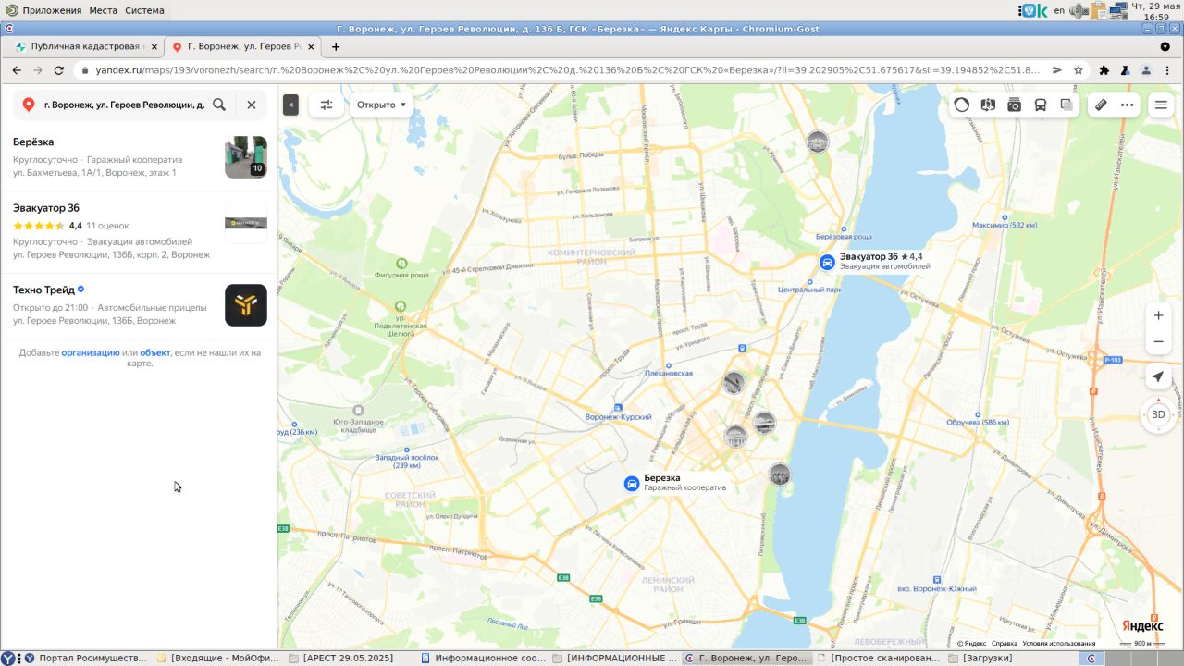Click the Березка marker on the map
The width and height of the screenshot is (1184, 666).
(632, 483)
